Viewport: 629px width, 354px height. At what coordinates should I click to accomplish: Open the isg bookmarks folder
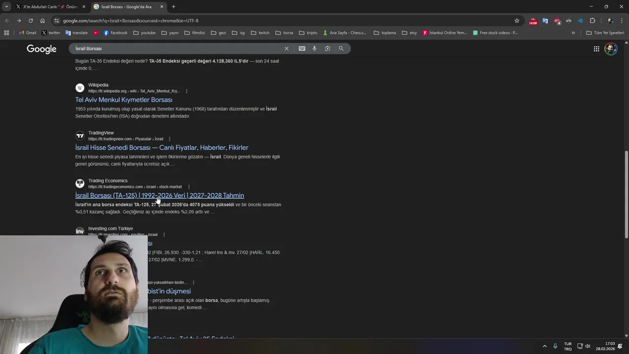point(238,33)
